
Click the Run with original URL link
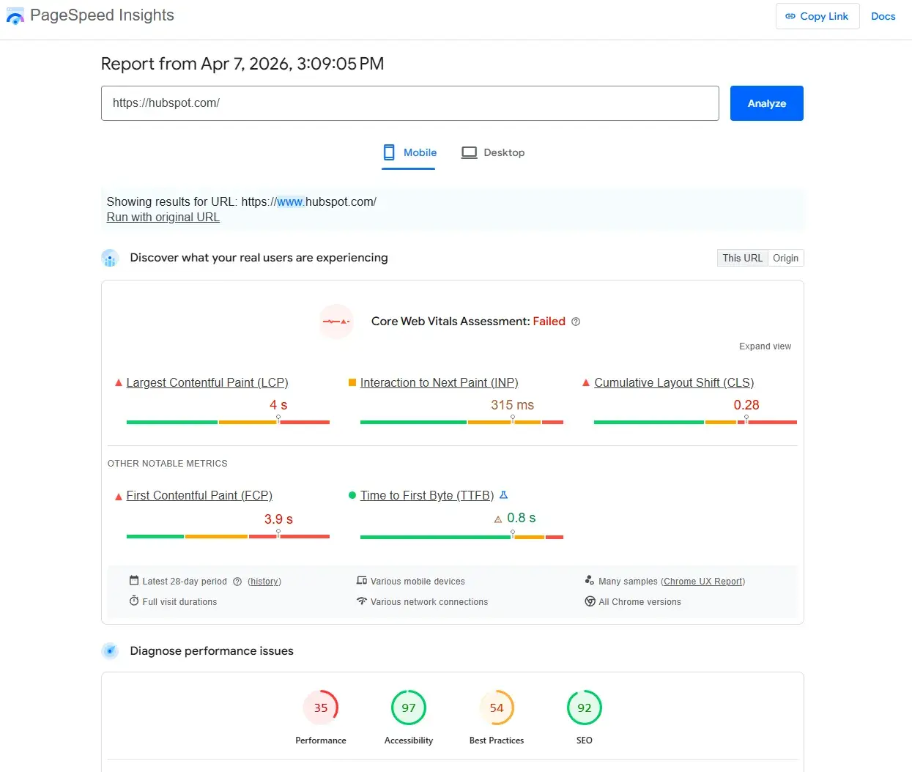click(x=163, y=217)
